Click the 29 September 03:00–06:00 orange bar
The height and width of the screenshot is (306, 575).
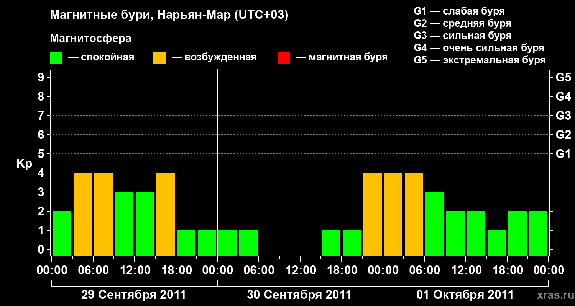(83, 214)
